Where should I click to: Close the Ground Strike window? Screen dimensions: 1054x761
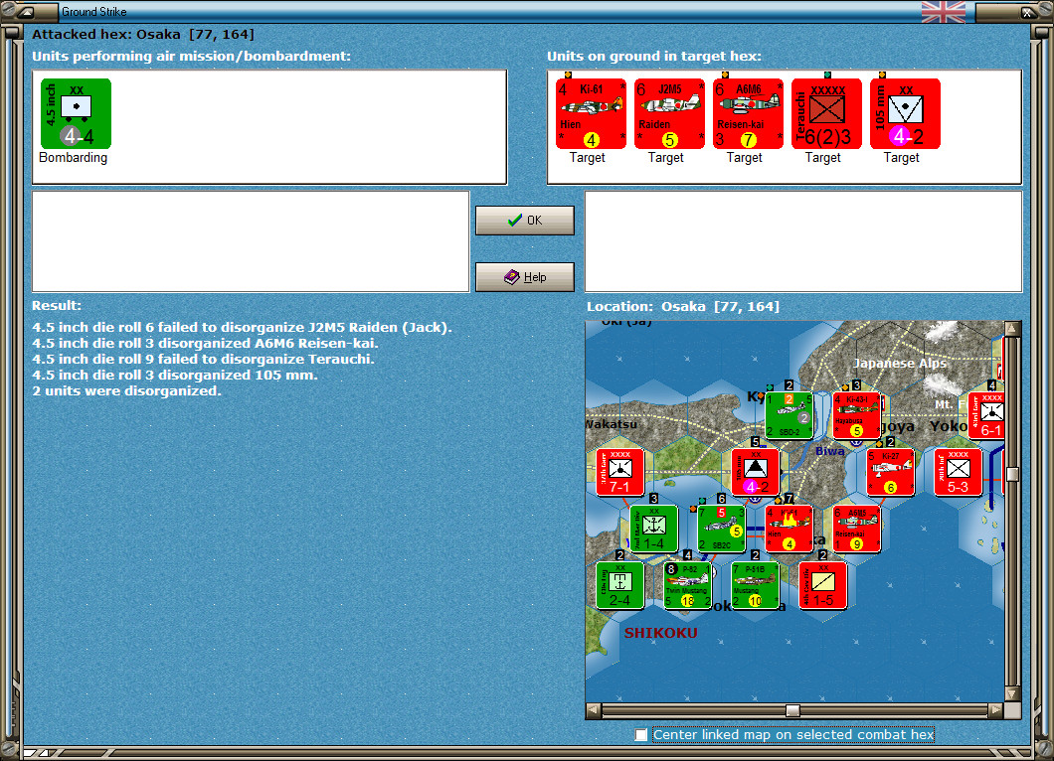[x=1028, y=11]
